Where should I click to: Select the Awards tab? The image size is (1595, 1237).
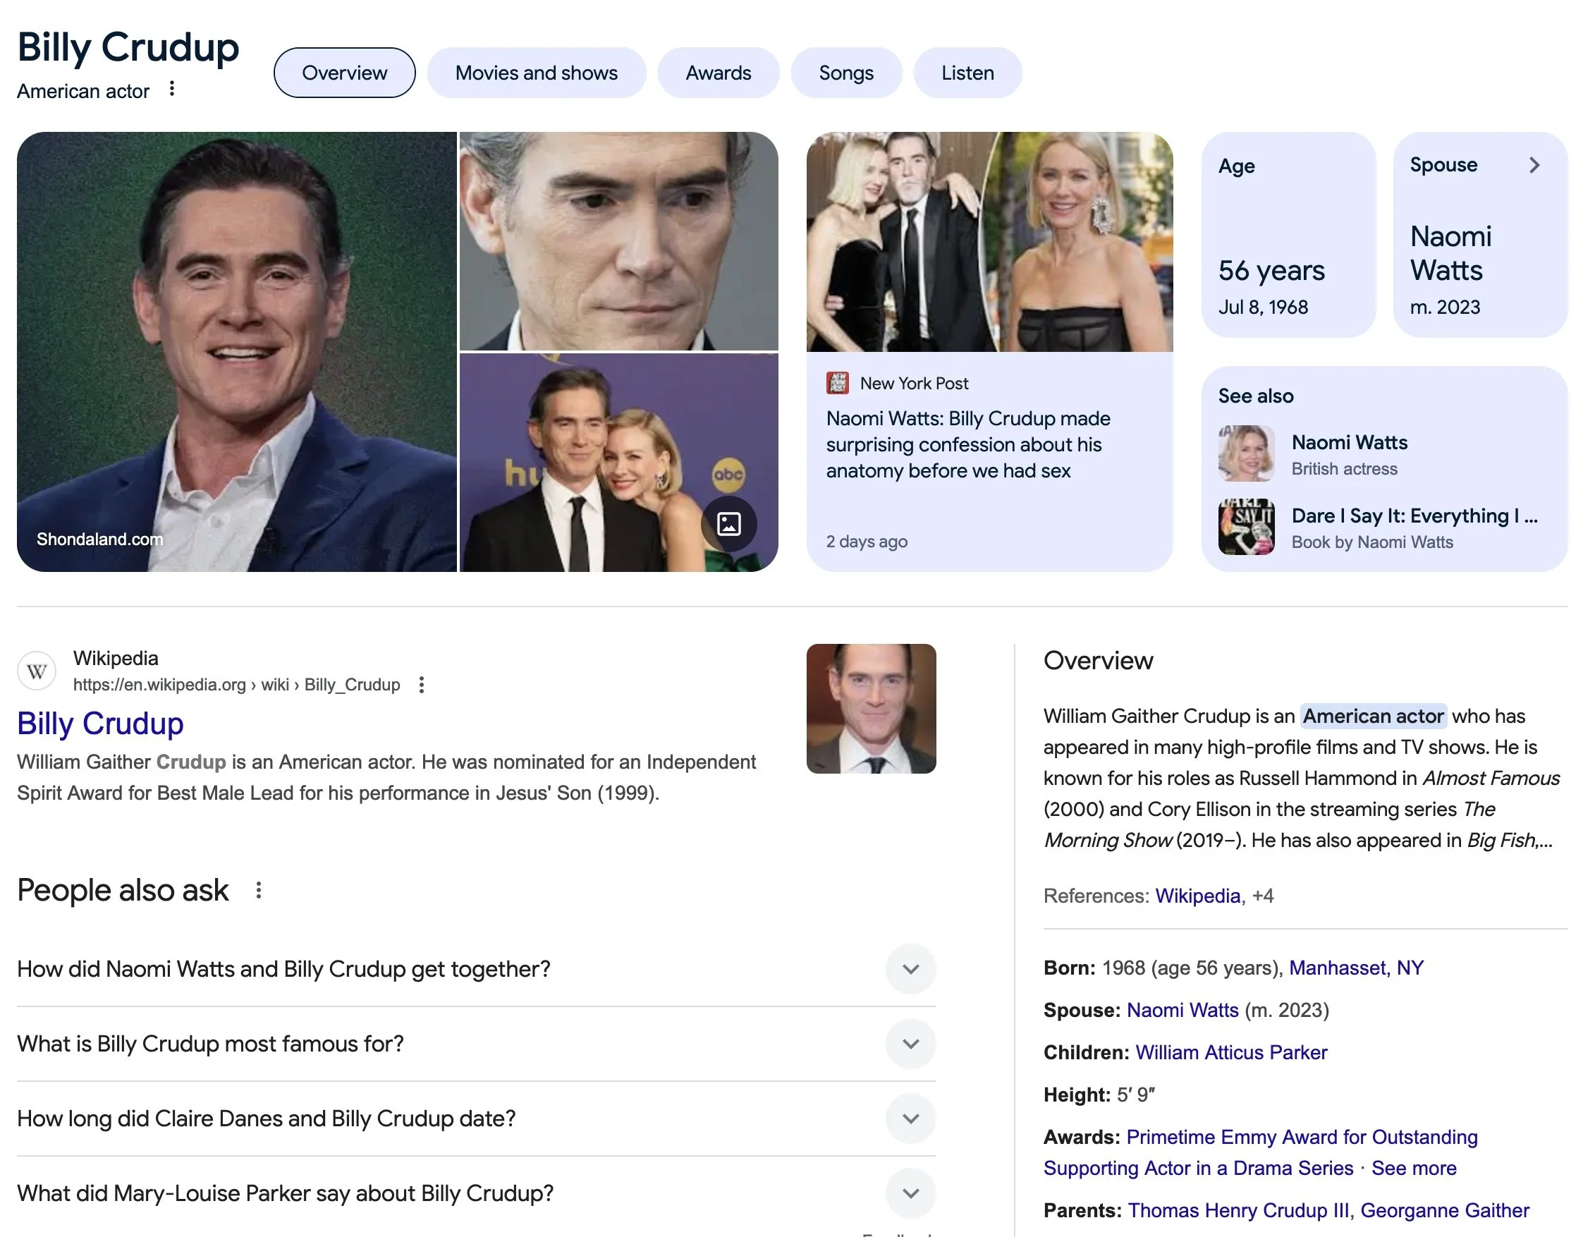coord(718,73)
